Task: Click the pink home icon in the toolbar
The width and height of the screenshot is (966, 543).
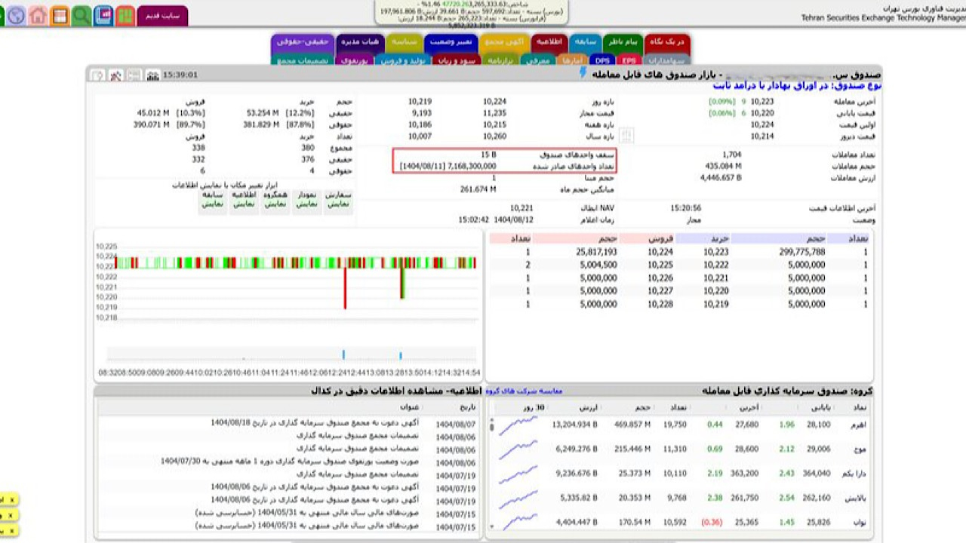Action: pyautogui.click(x=37, y=15)
